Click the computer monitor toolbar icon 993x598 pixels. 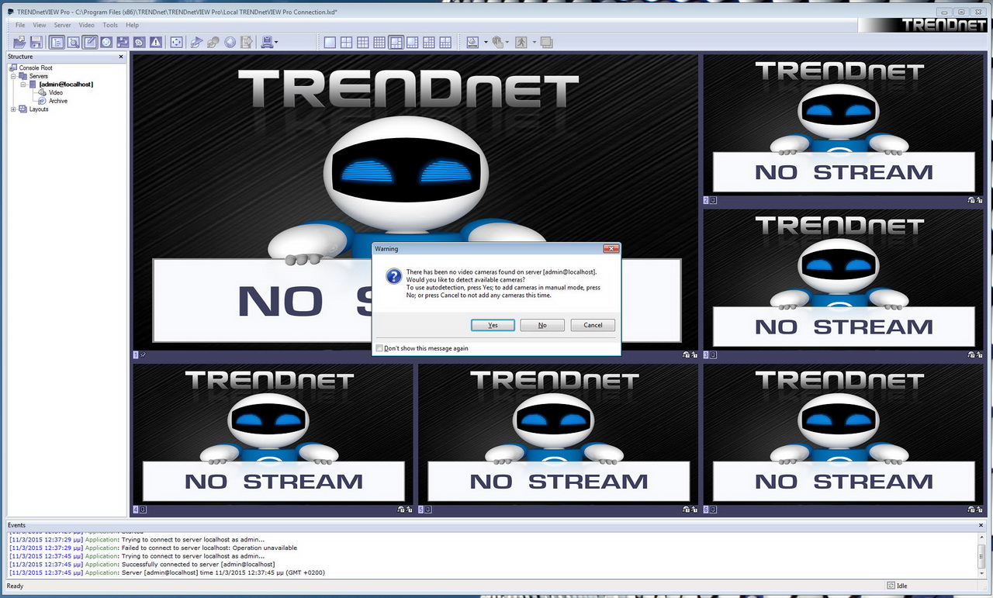pyautogui.click(x=266, y=42)
